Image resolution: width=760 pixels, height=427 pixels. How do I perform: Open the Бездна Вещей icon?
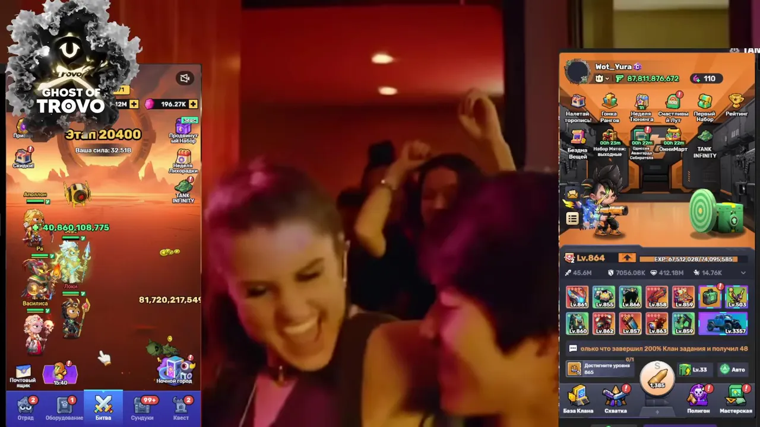(578, 145)
